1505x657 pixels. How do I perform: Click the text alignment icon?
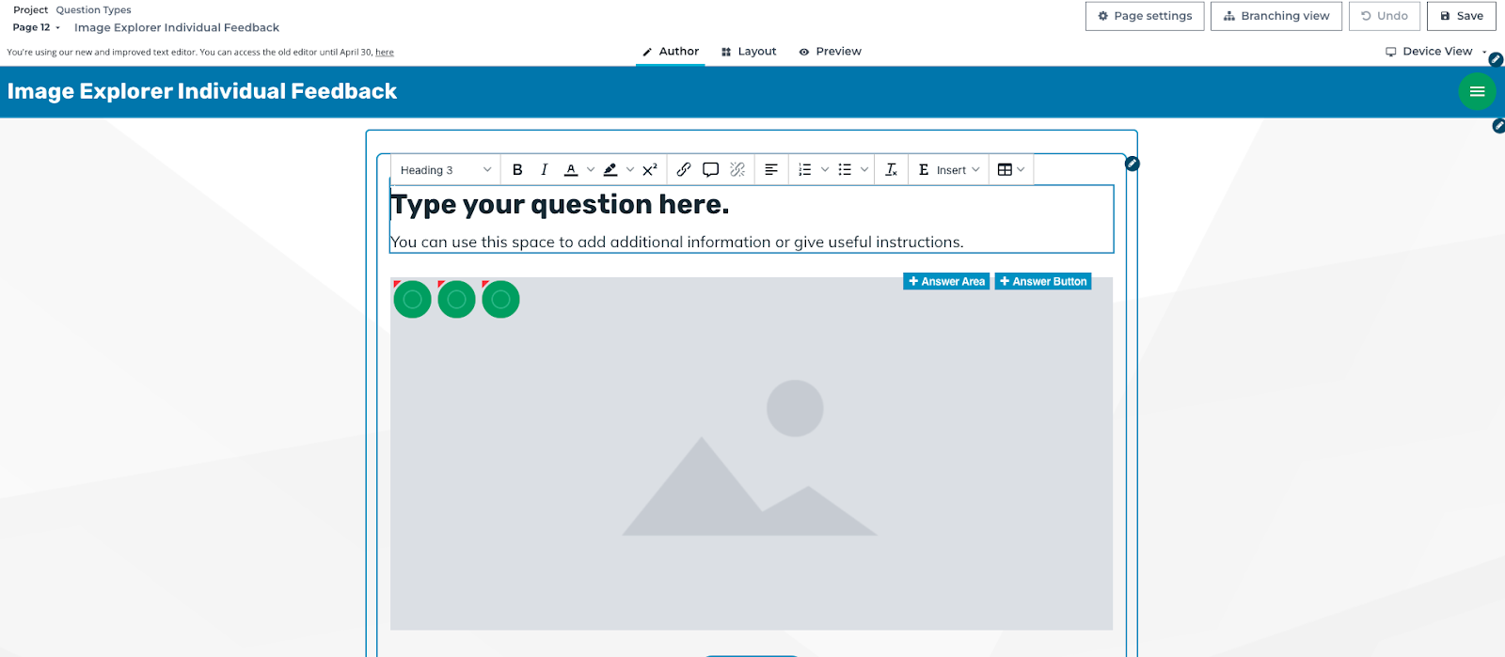point(771,170)
